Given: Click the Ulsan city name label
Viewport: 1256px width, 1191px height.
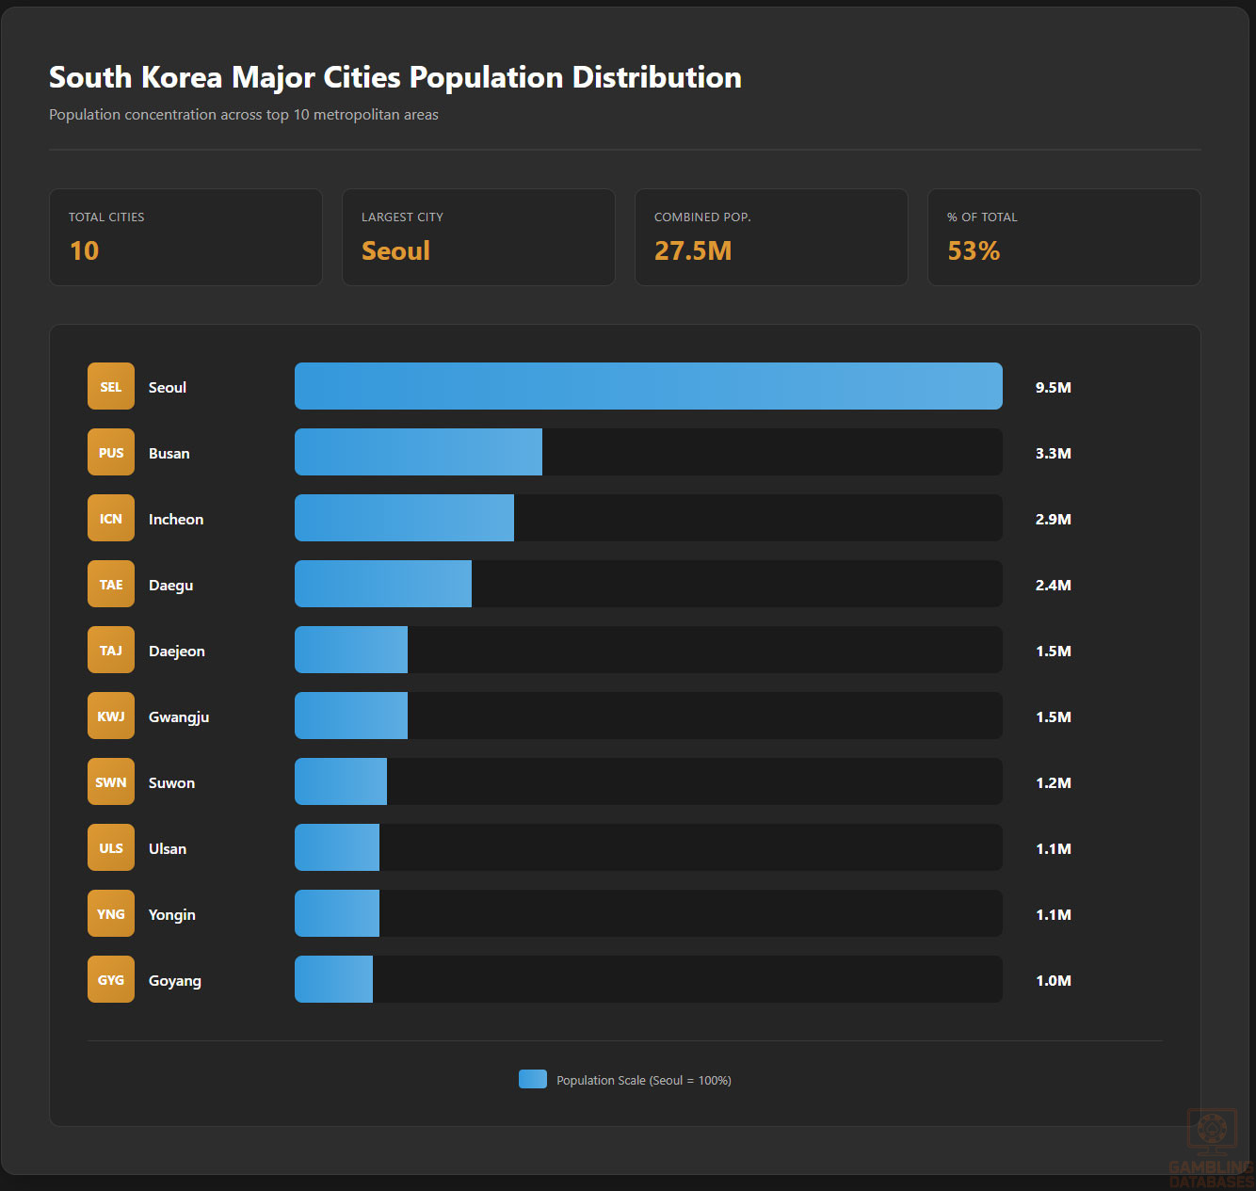Looking at the screenshot, I should pyautogui.click(x=168, y=848).
